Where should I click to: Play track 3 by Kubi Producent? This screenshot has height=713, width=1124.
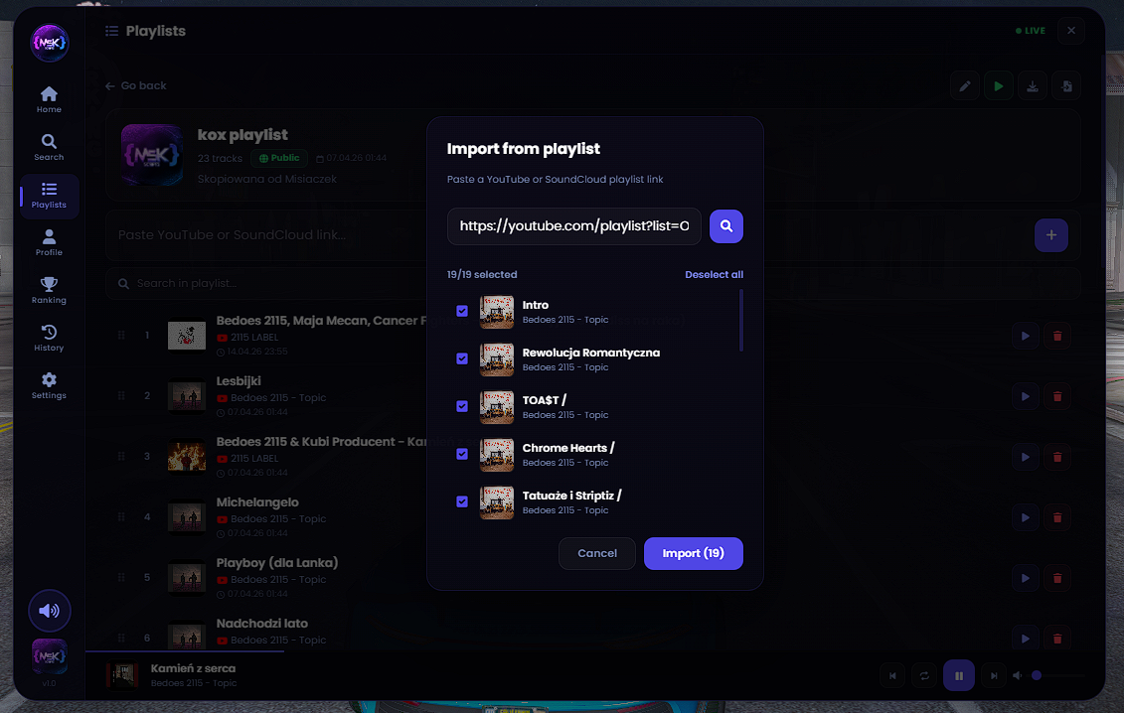[1025, 457]
